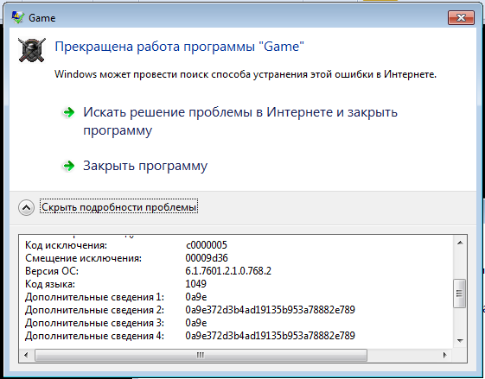Choose Закрыть программу option
The height and width of the screenshot is (379, 485).
tap(145, 166)
